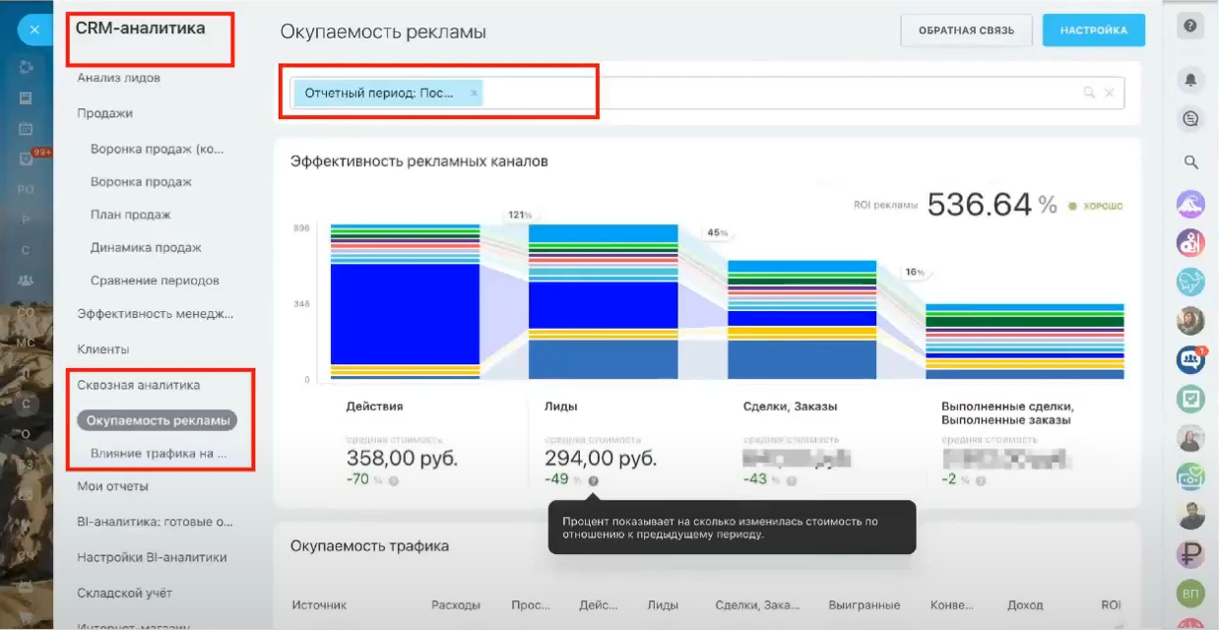
Task: Open Мои отчеты in sidebar
Action: click(x=113, y=486)
